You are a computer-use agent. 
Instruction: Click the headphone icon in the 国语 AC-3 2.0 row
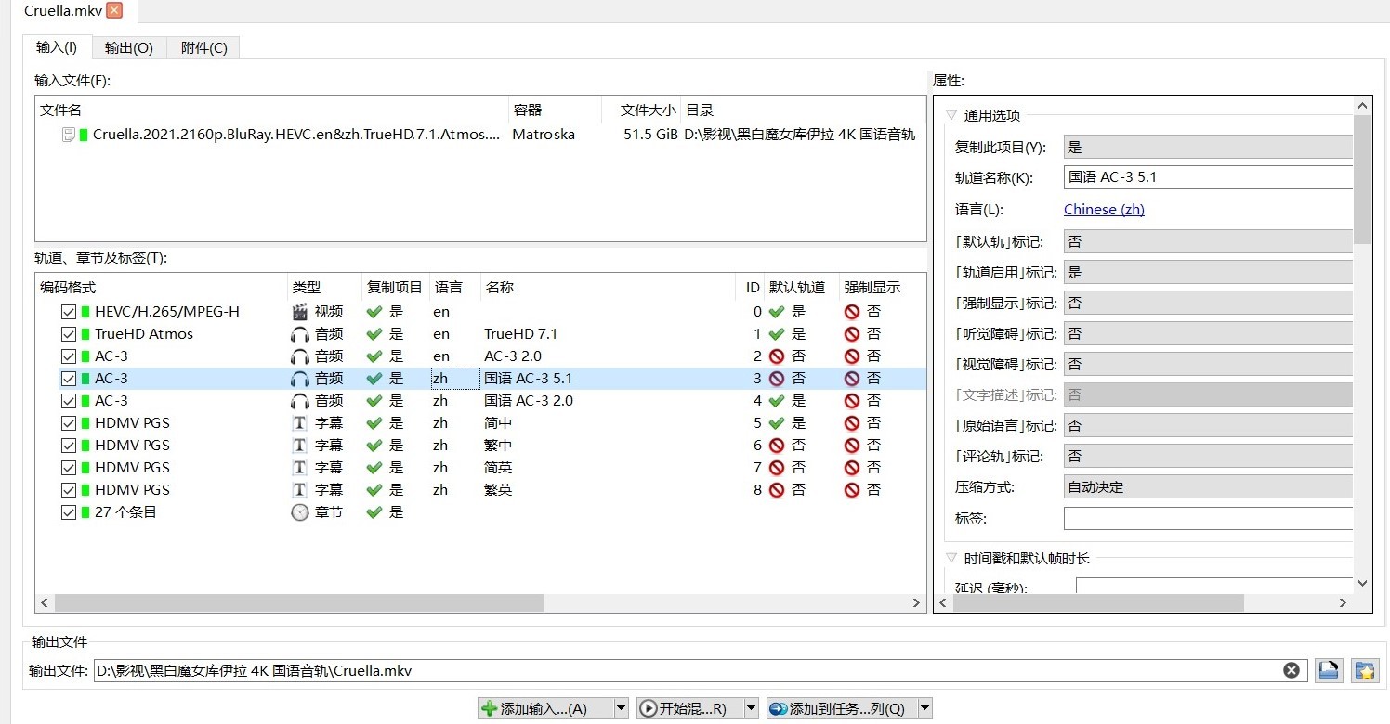[x=299, y=401]
